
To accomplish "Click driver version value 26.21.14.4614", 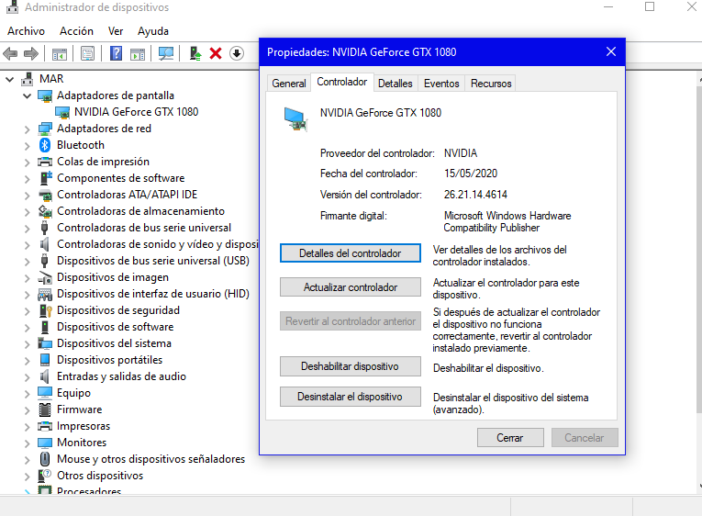I will point(475,195).
